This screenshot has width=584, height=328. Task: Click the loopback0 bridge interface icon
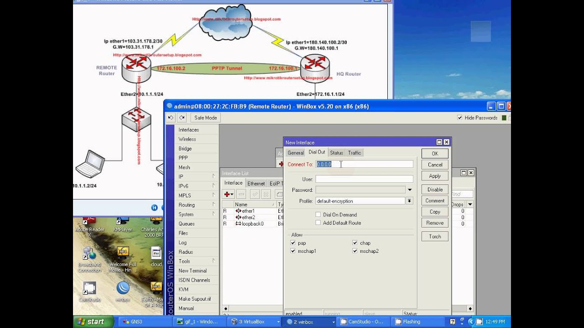(x=238, y=224)
